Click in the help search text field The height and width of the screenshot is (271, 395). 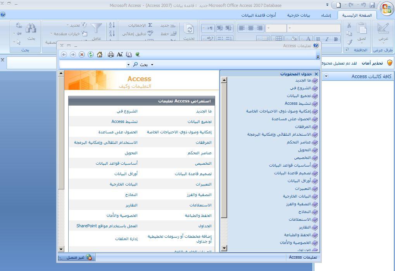(x=93, y=65)
